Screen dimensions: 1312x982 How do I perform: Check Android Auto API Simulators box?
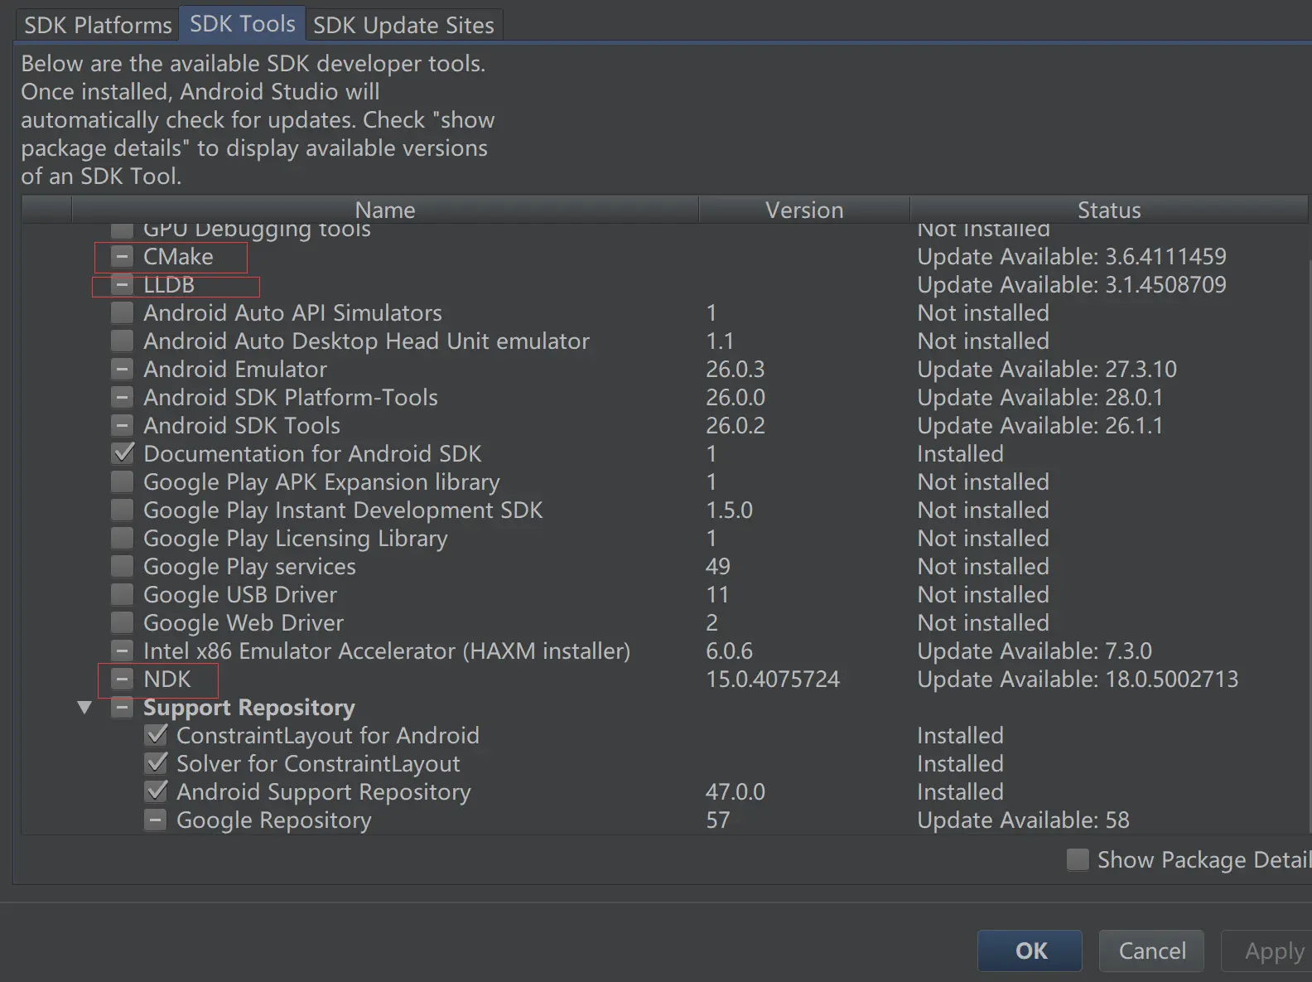tap(123, 313)
